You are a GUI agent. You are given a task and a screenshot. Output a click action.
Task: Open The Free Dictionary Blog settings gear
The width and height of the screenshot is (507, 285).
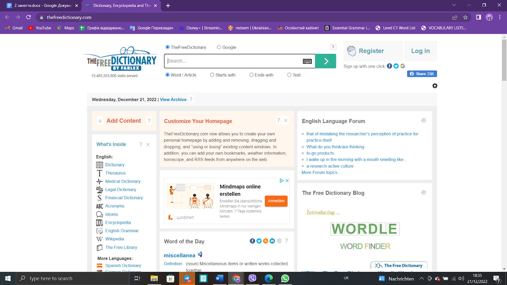[424, 193]
